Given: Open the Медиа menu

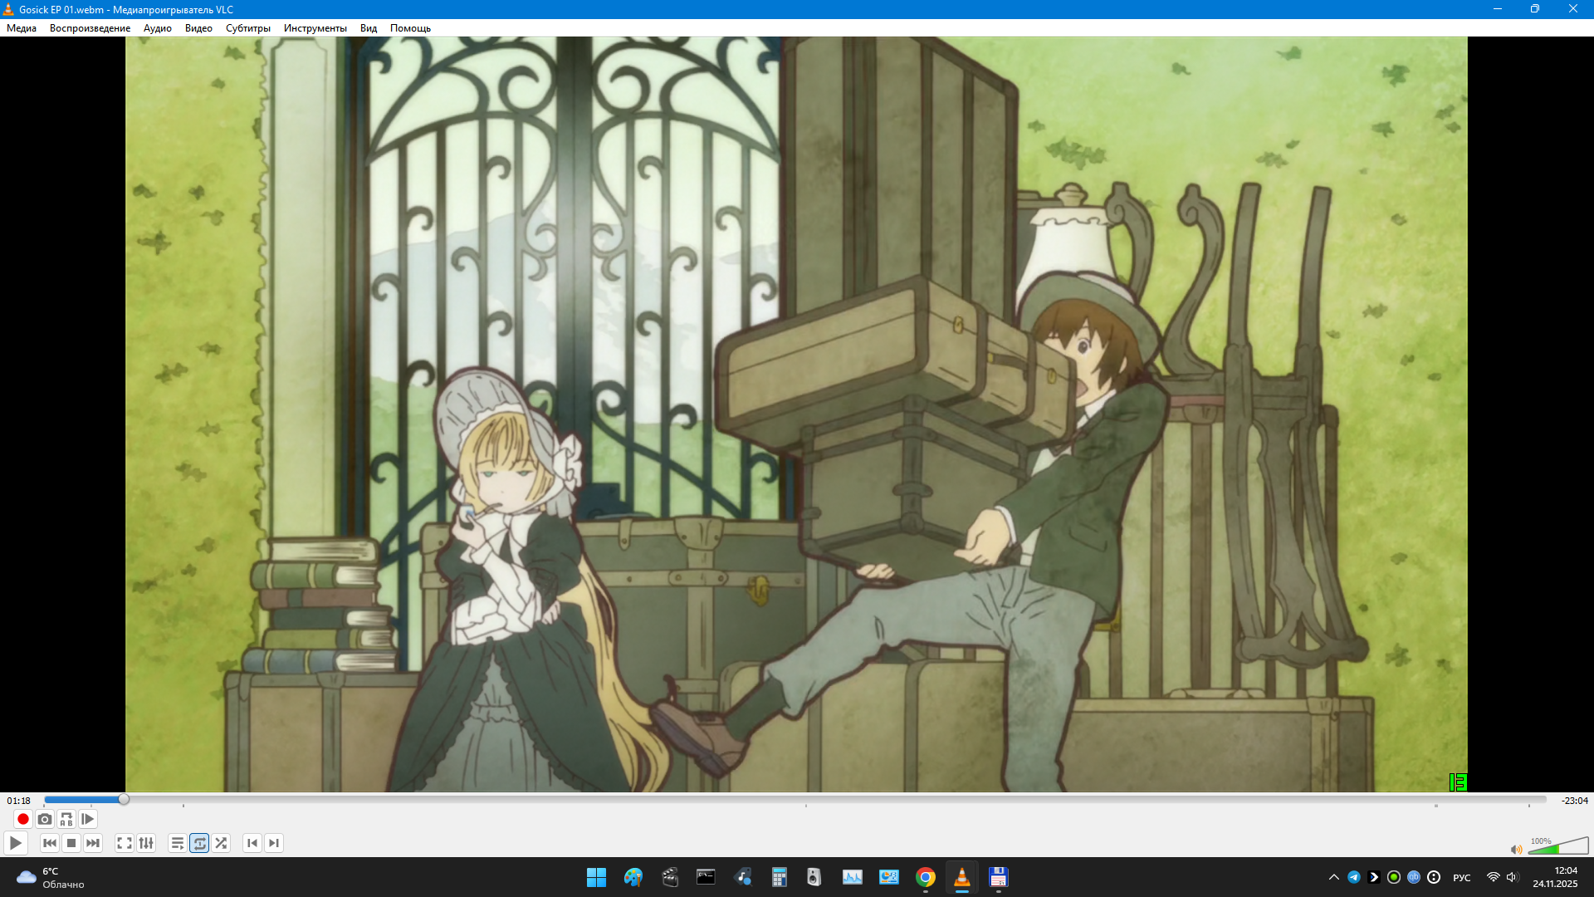Looking at the screenshot, I should click(22, 28).
